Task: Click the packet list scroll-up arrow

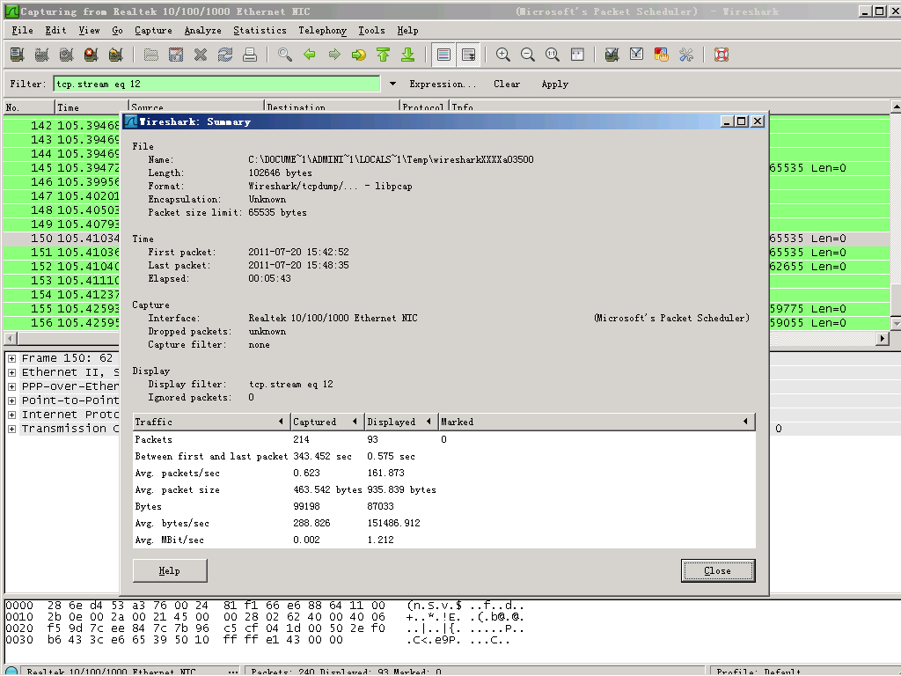Action: (x=895, y=107)
